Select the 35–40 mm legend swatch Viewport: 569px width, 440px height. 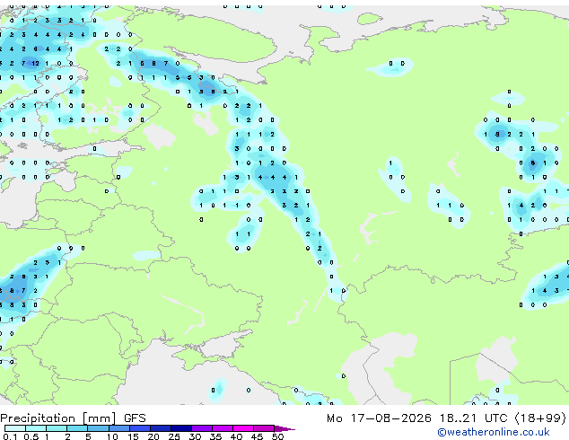(223, 428)
